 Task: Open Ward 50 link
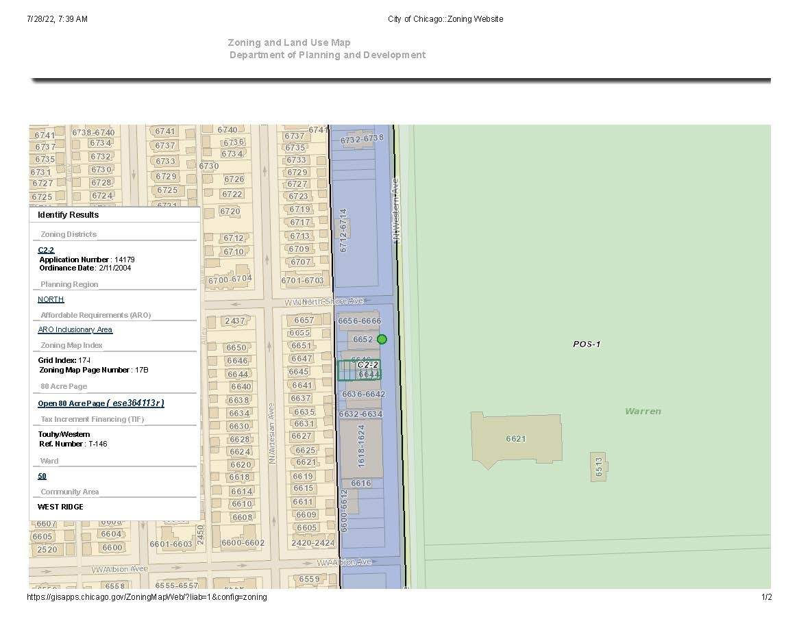click(42, 476)
